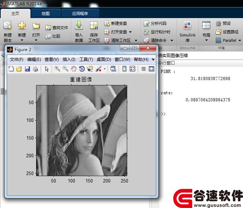
Task: Open the 插入(I) menu
Action: (69, 60)
